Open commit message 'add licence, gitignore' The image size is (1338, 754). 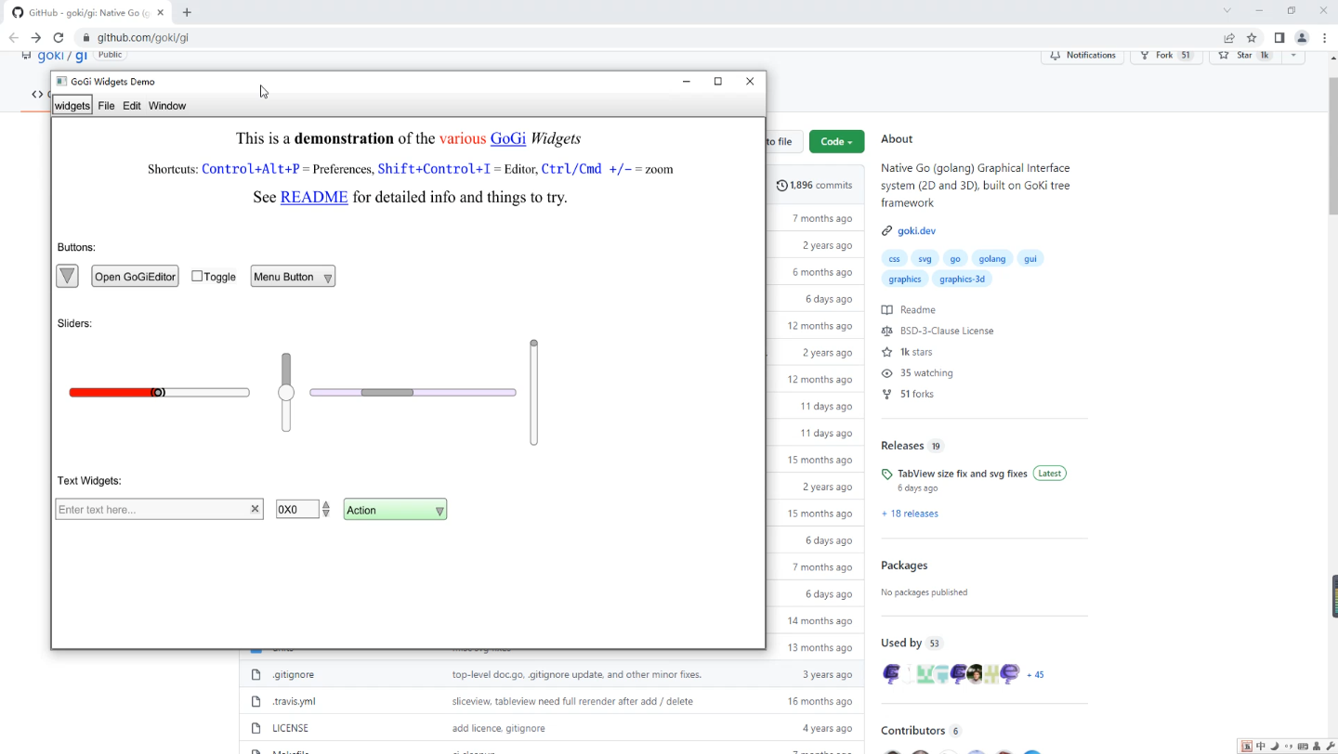(x=499, y=728)
